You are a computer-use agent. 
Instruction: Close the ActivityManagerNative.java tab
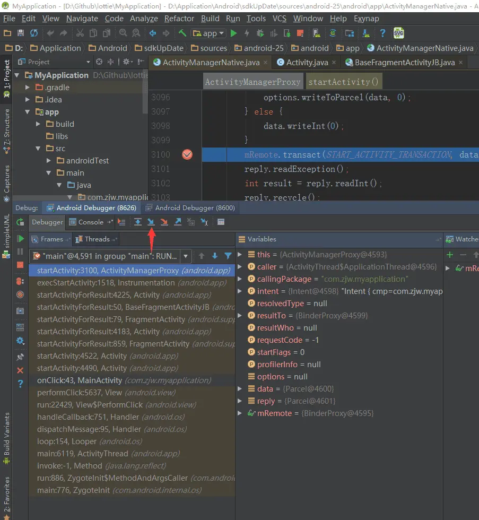266,63
